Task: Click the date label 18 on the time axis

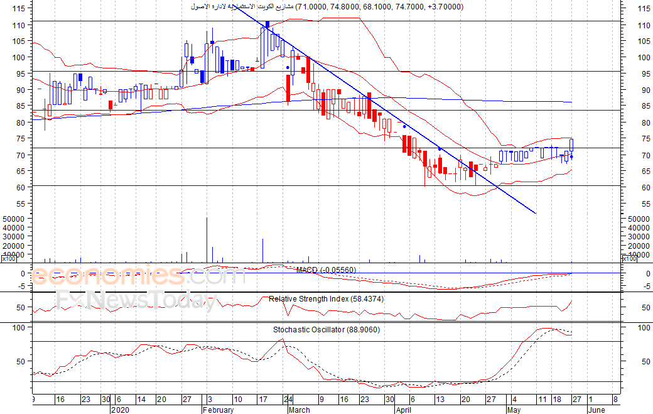Action: [x=557, y=400]
